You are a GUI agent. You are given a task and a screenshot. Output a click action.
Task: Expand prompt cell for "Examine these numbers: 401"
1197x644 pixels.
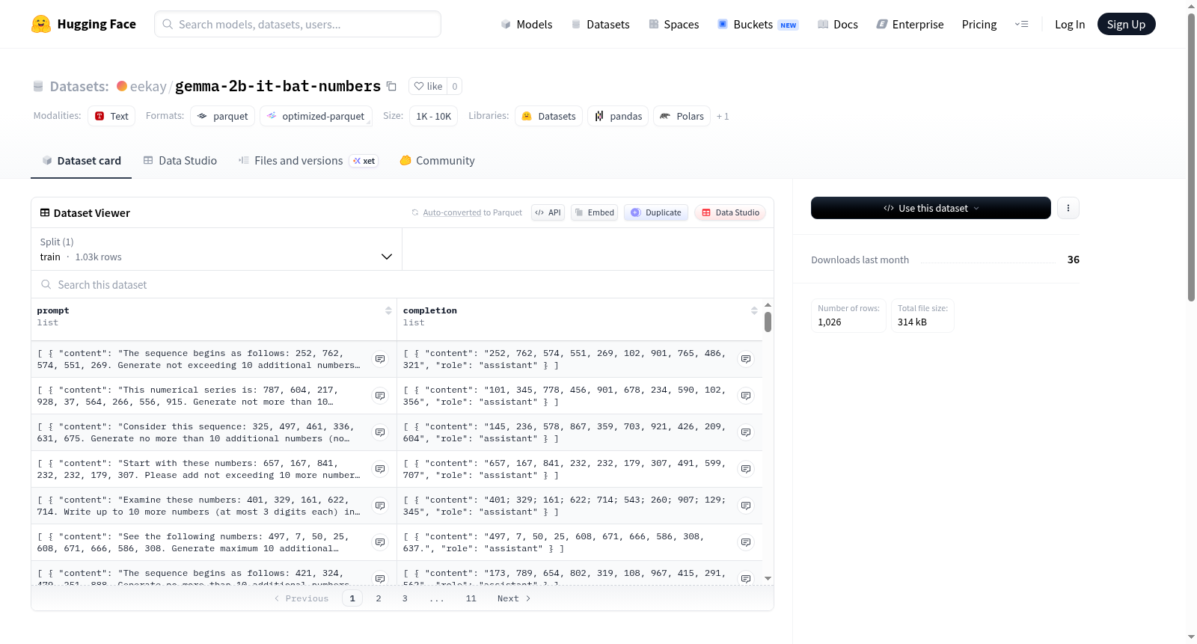(x=380, y=506)
